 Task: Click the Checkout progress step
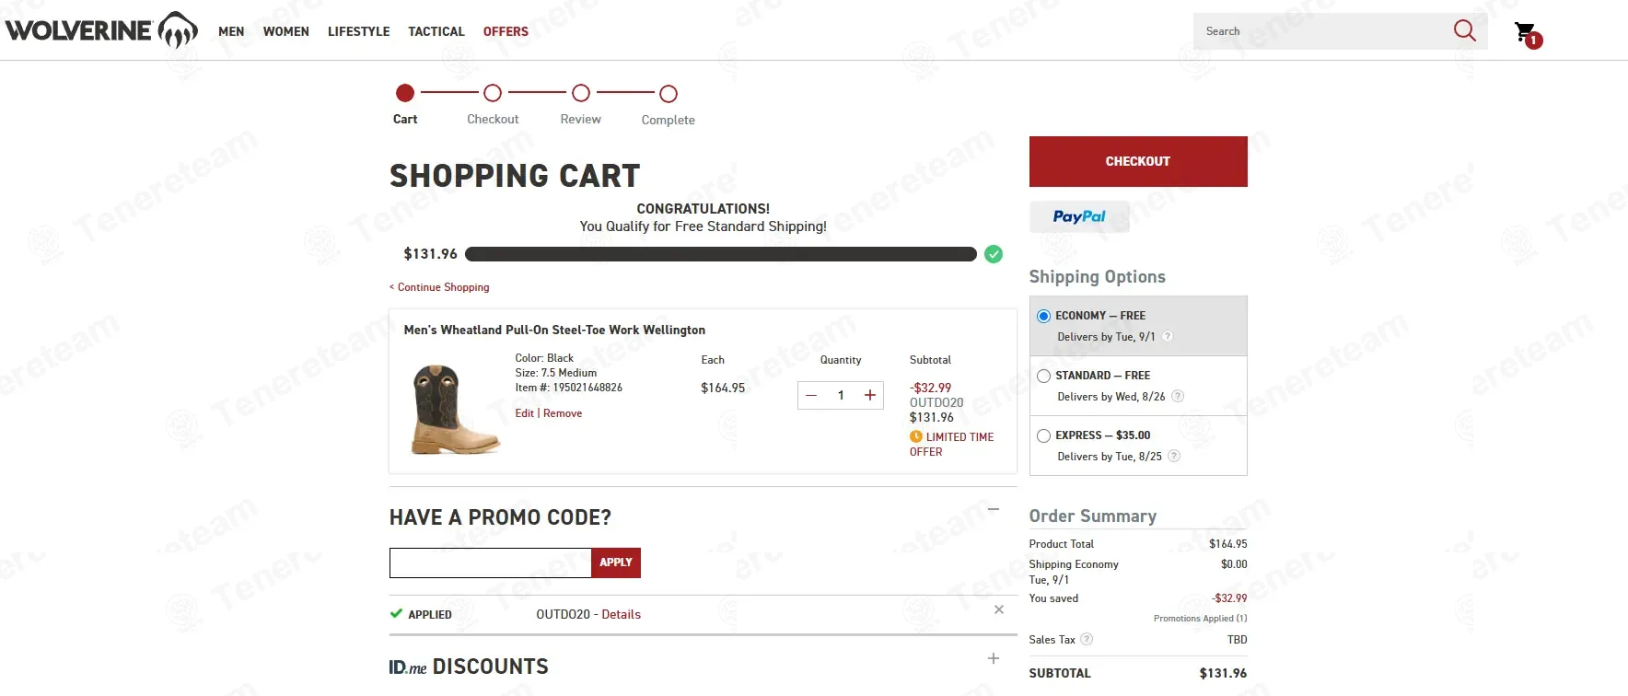493,104
